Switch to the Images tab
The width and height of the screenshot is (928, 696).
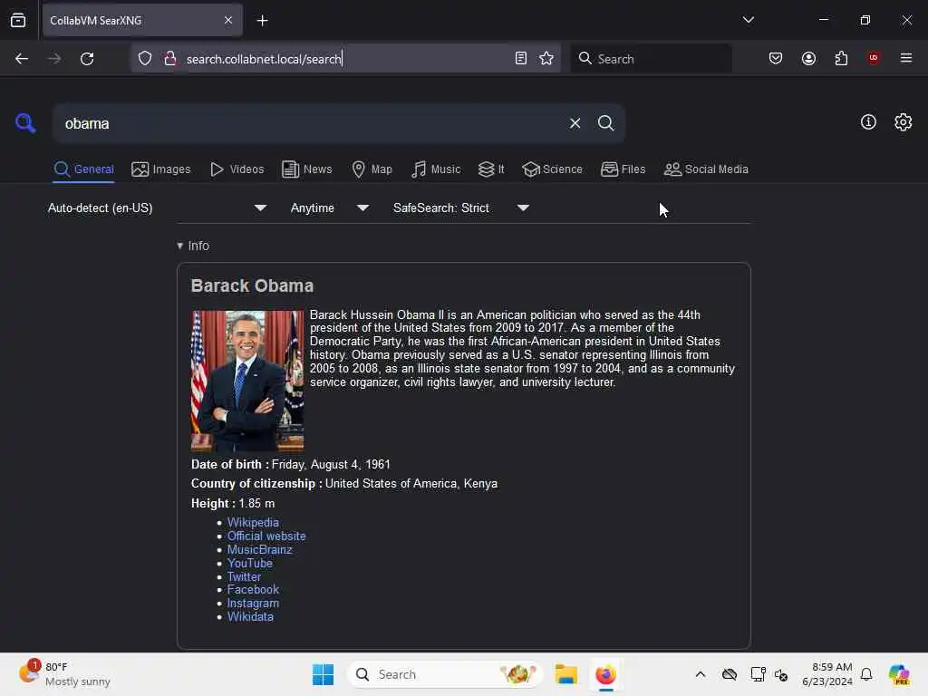(x=161, y=169)
